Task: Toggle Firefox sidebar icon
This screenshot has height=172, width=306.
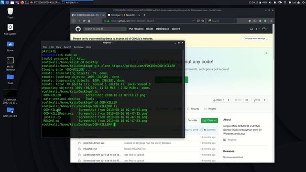Action: coord(255,21)
